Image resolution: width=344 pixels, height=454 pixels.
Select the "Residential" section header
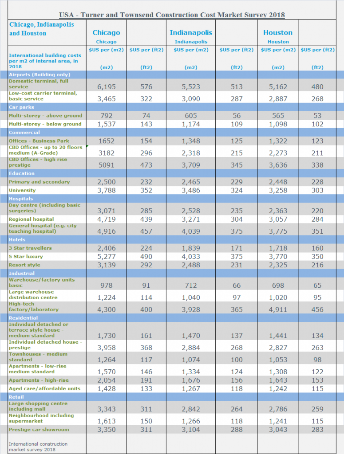23,318
